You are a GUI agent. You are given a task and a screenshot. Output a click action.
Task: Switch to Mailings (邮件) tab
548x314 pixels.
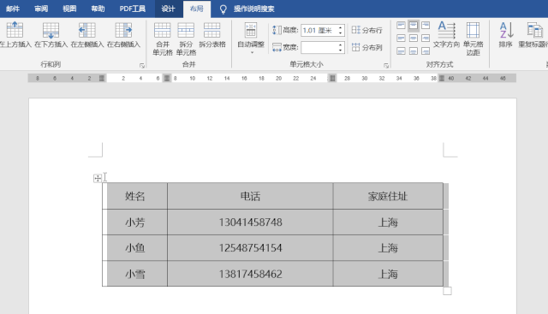[x=13, y=9]
